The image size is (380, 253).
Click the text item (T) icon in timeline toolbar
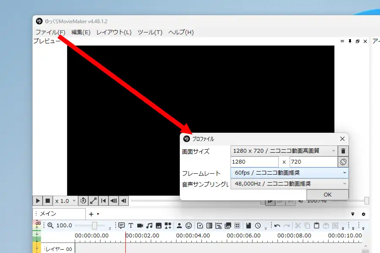pyautogui.click(x=131, y=226)
